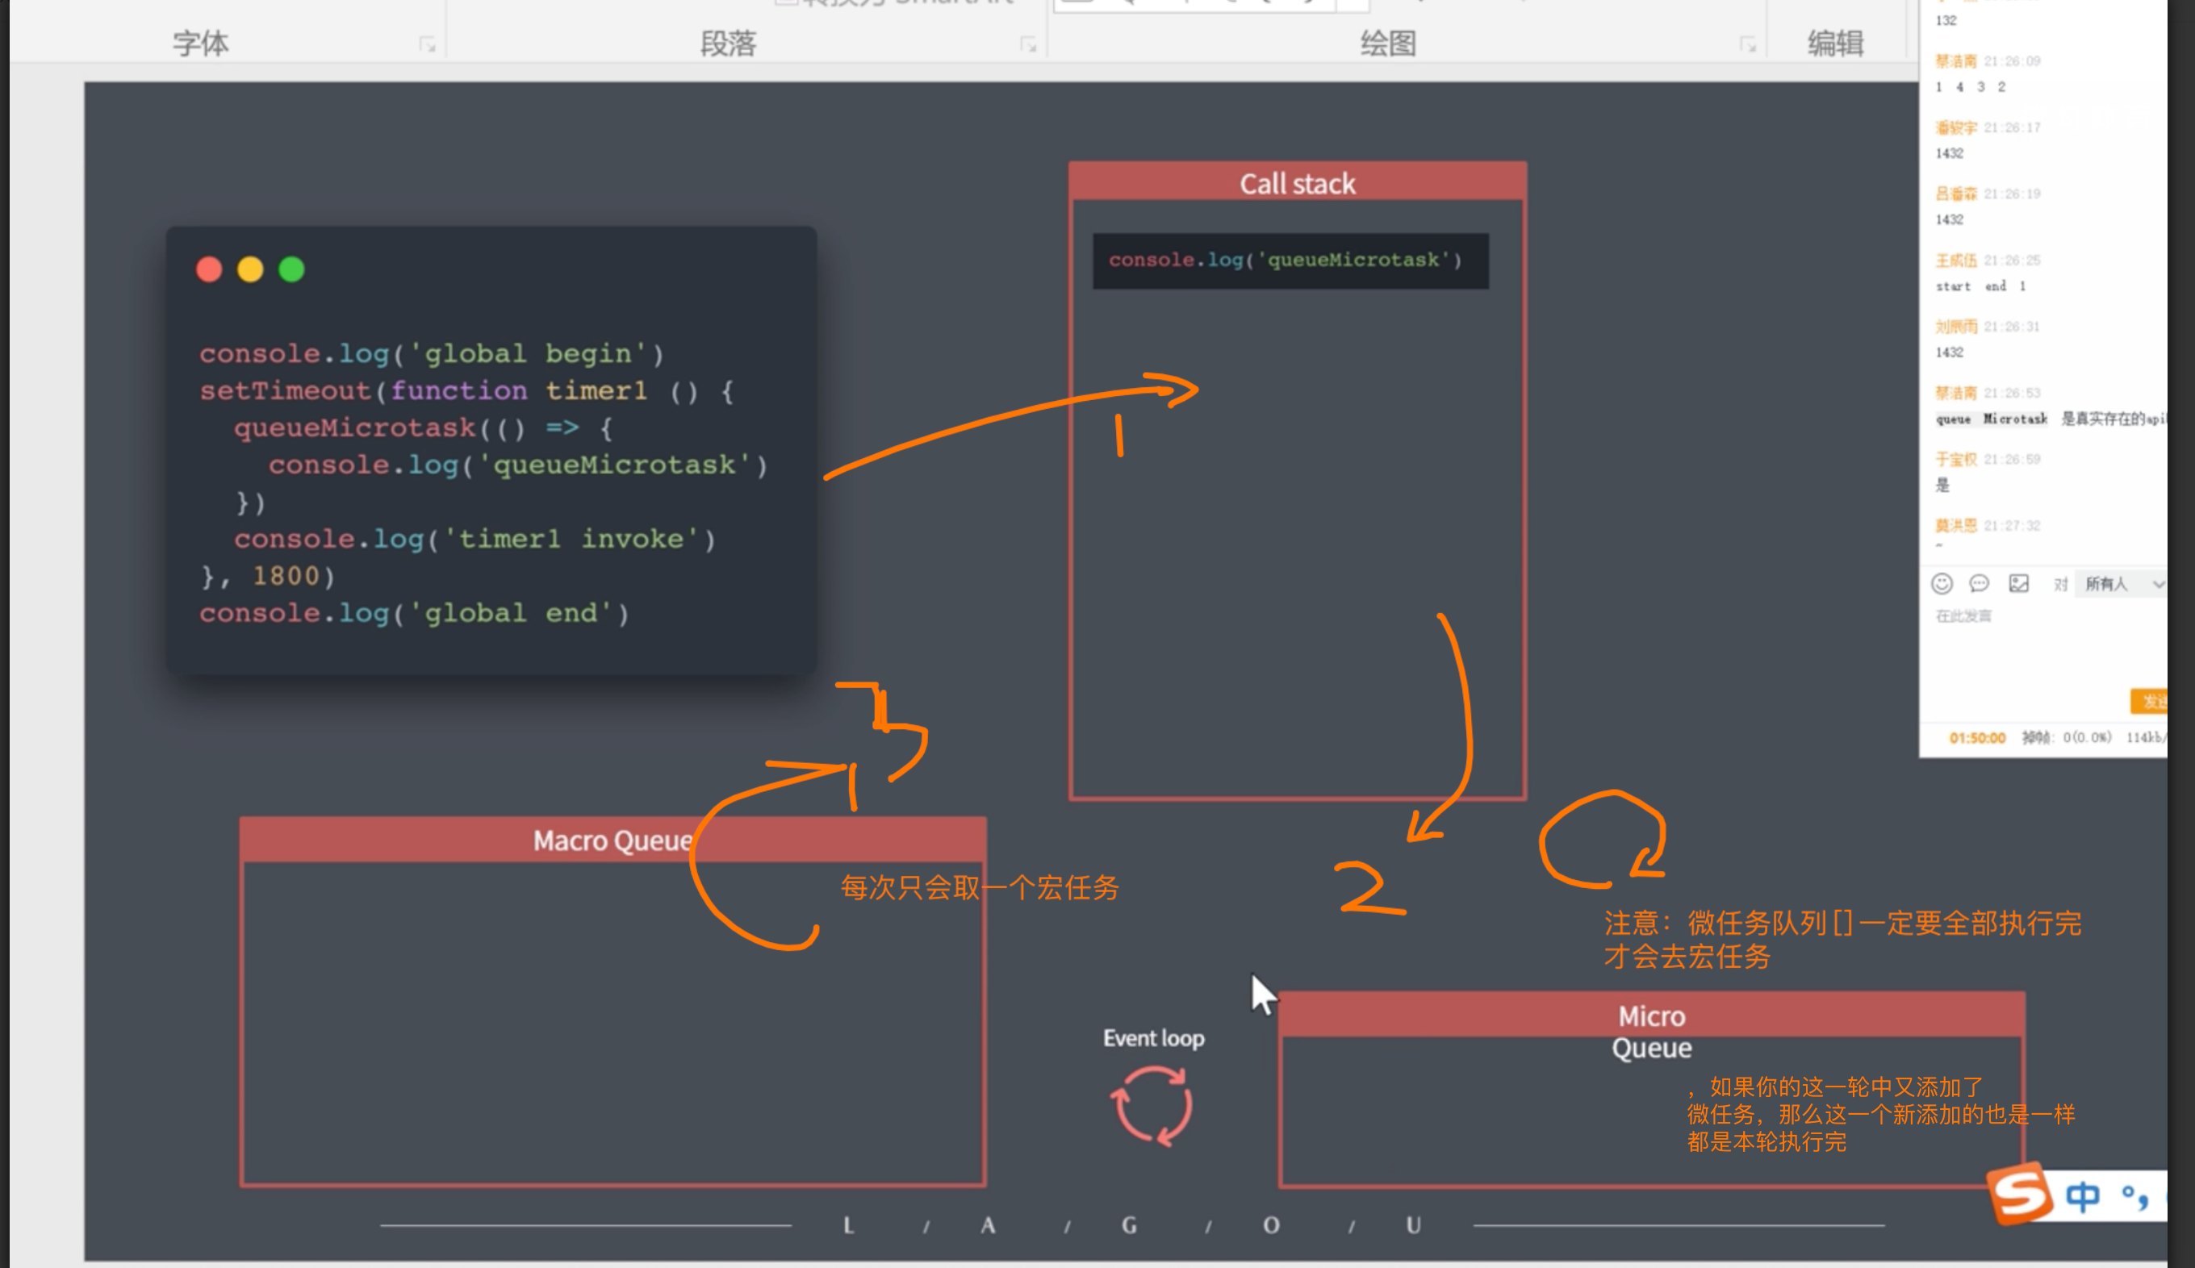The width and height of the screenshot is (2195, 1268).
Task: Click the 编辑 ribbon group label
Action: (x=1835, y=43)
